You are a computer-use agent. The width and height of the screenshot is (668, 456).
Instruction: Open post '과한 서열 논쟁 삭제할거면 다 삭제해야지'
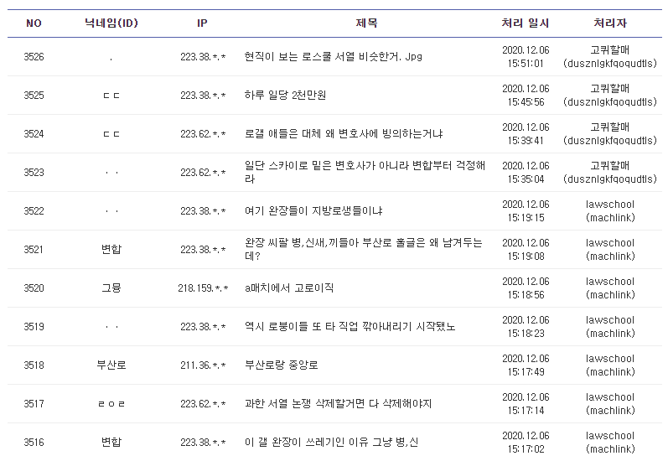point(338,404)
